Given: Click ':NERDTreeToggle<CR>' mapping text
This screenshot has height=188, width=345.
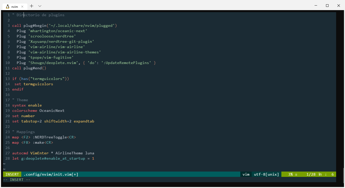Looking at the screenshot, I should point(54,137).
